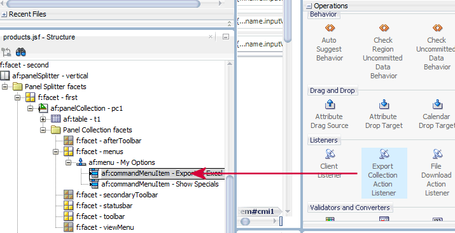The width and height of the screenshot is (455, 233).
Task: Click the af:panelSplitter node icon
Action: pyautogui.click(x=5, y=76)
